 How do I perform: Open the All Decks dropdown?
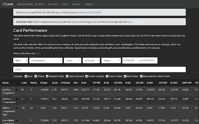tap(91, 60)
